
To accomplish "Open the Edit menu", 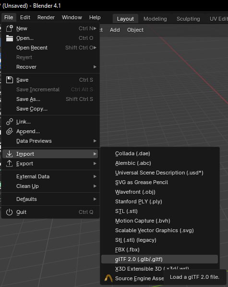I will [x=25, y=17].
